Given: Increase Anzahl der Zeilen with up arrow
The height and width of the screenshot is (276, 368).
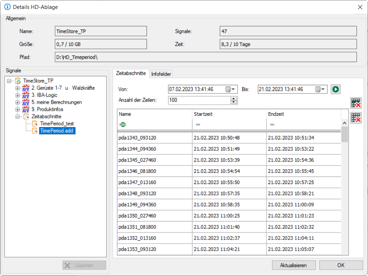Looking at the screenshot, I should click(234, 98).
